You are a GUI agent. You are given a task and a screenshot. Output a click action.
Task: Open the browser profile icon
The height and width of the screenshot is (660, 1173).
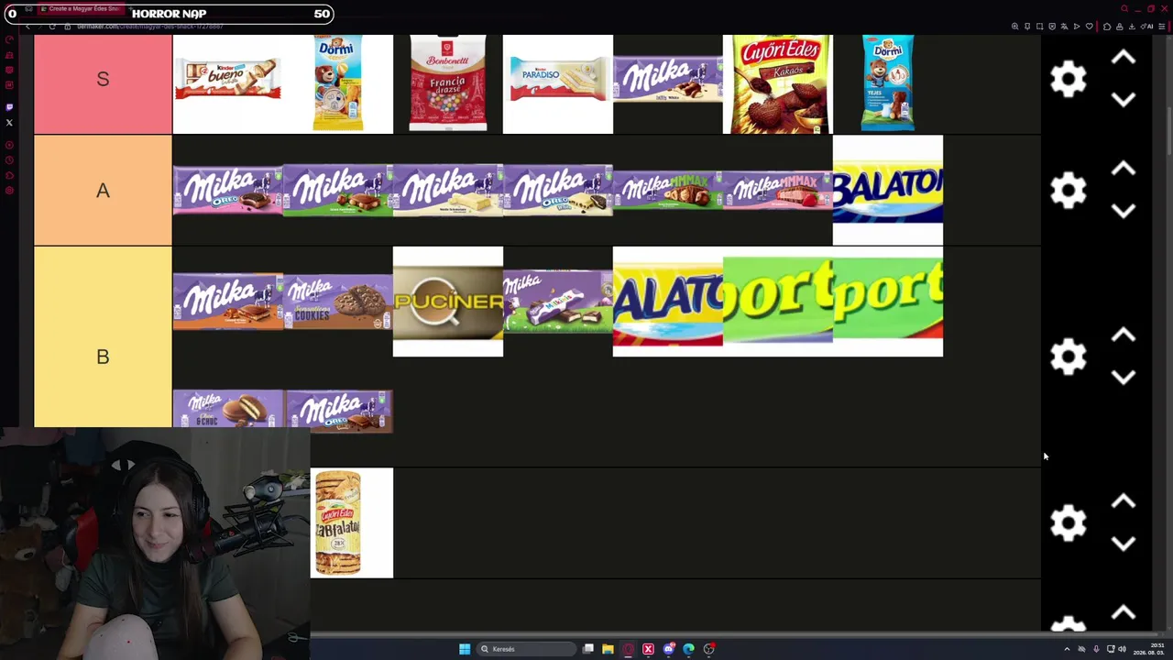pos(1119,26)
